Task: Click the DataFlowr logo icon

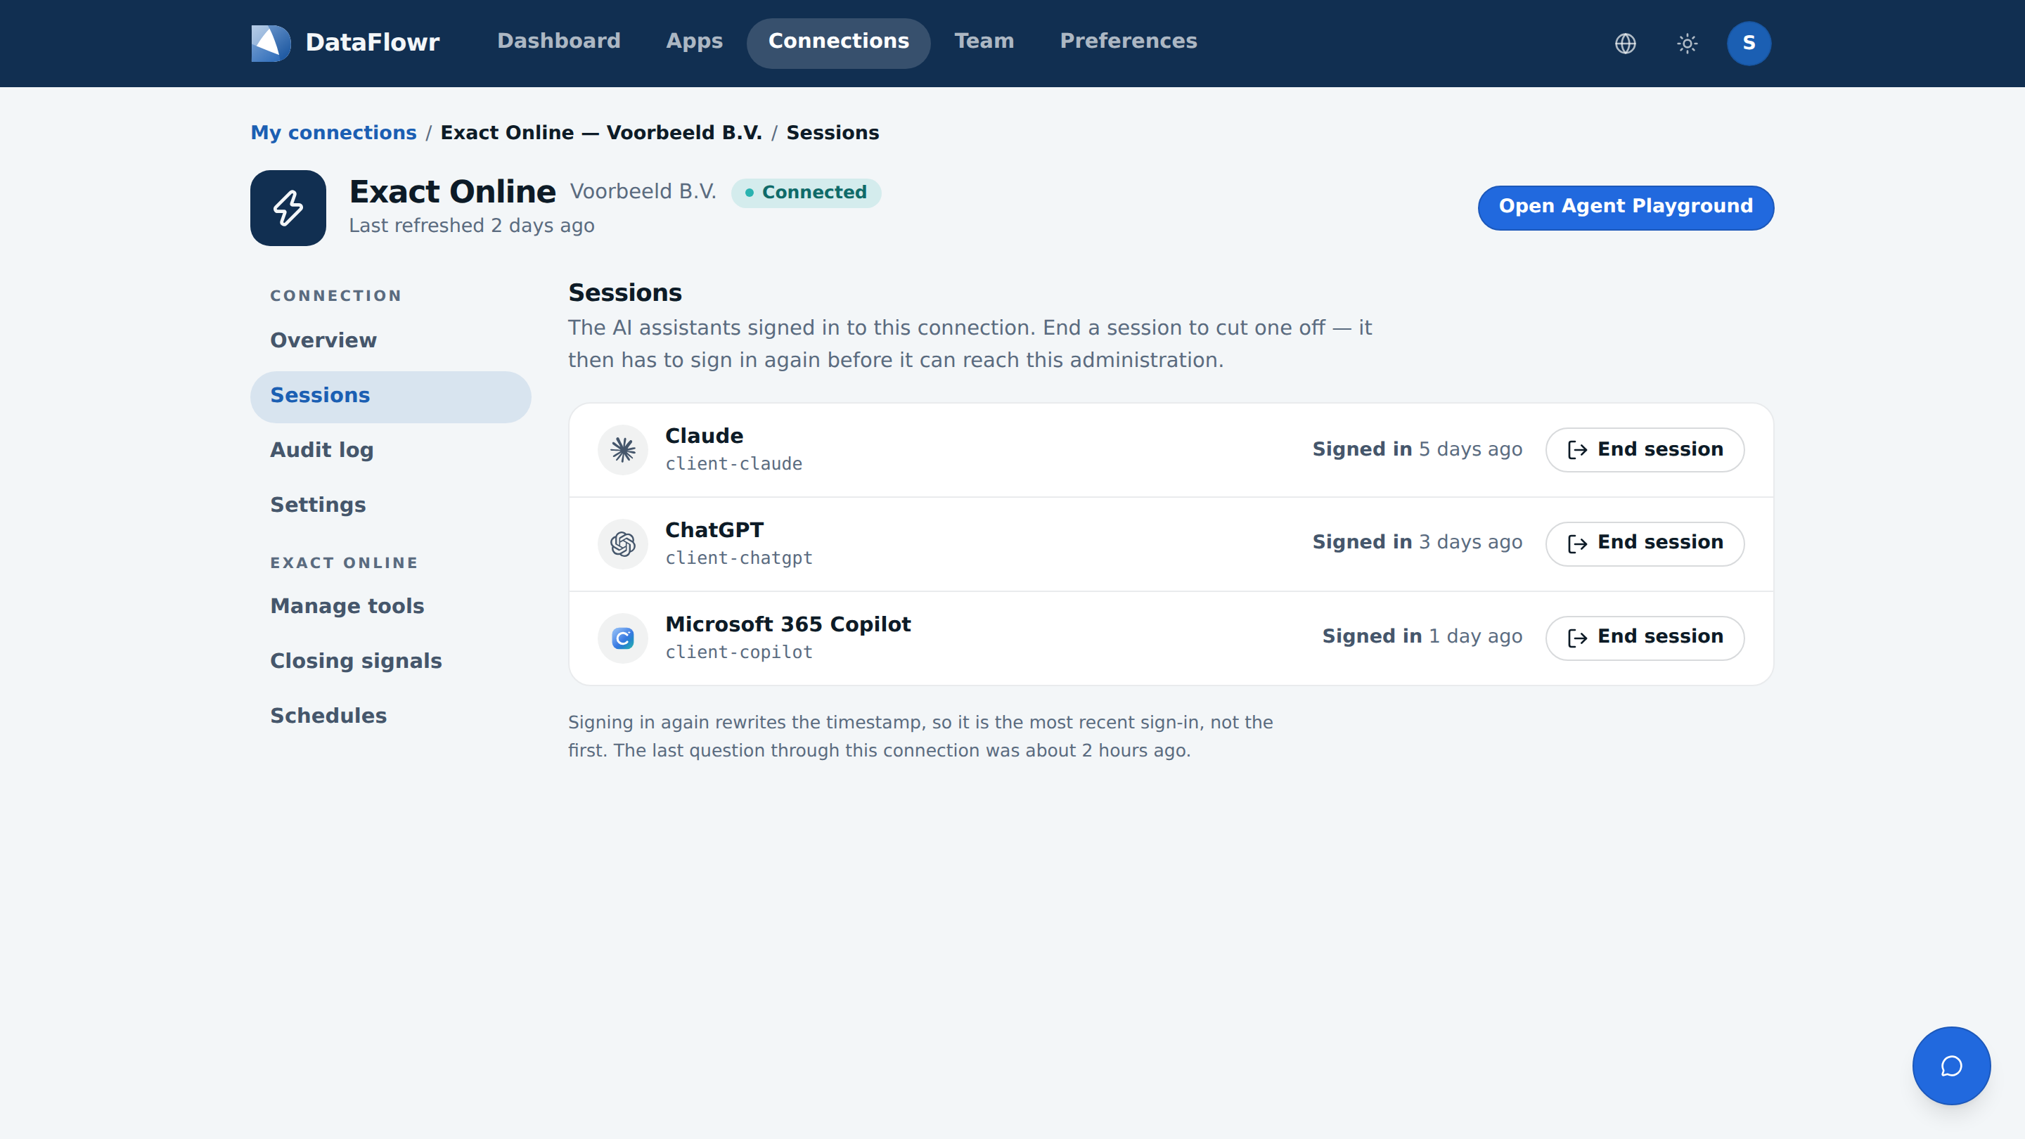Action: pos(271,42)
